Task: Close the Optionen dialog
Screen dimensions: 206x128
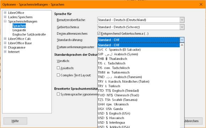Action: pos(201,4)
